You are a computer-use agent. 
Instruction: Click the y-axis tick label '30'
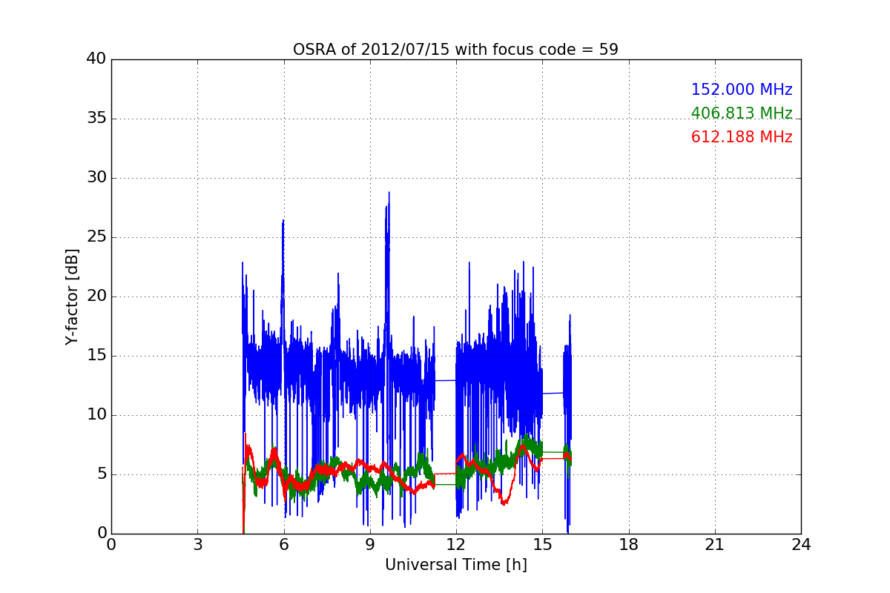click(96, 178)
